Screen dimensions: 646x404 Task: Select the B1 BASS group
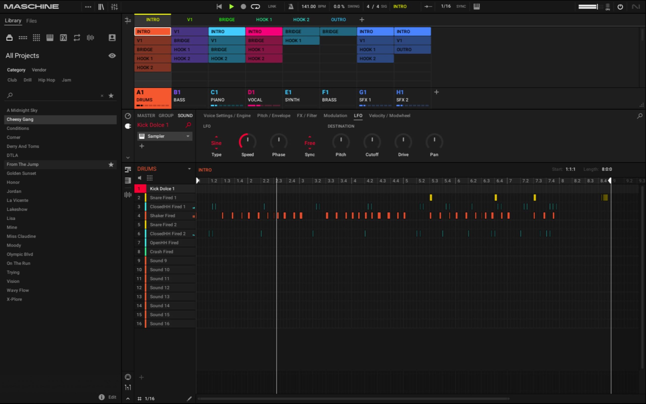click(x=190, y=98)
